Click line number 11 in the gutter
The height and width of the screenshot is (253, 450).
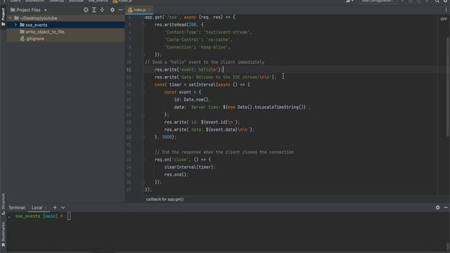[129, 70]
